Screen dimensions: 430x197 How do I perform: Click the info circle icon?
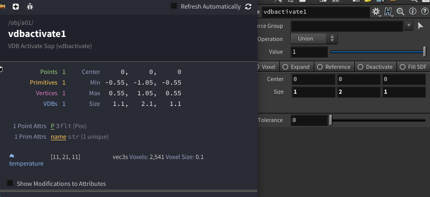[413, 11]
